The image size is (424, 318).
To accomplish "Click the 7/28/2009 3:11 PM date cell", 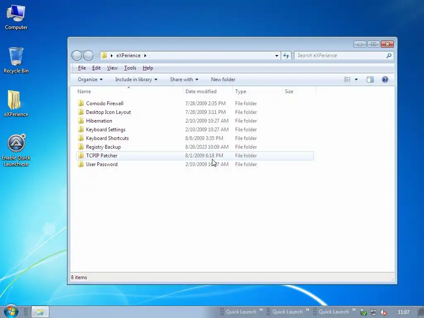I will pos(205,112).
